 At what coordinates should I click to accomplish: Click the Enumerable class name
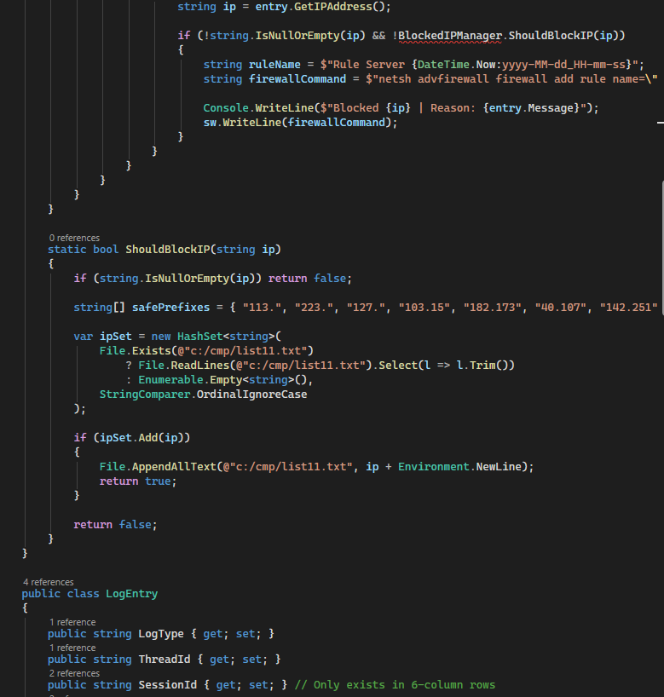(170, 380)
